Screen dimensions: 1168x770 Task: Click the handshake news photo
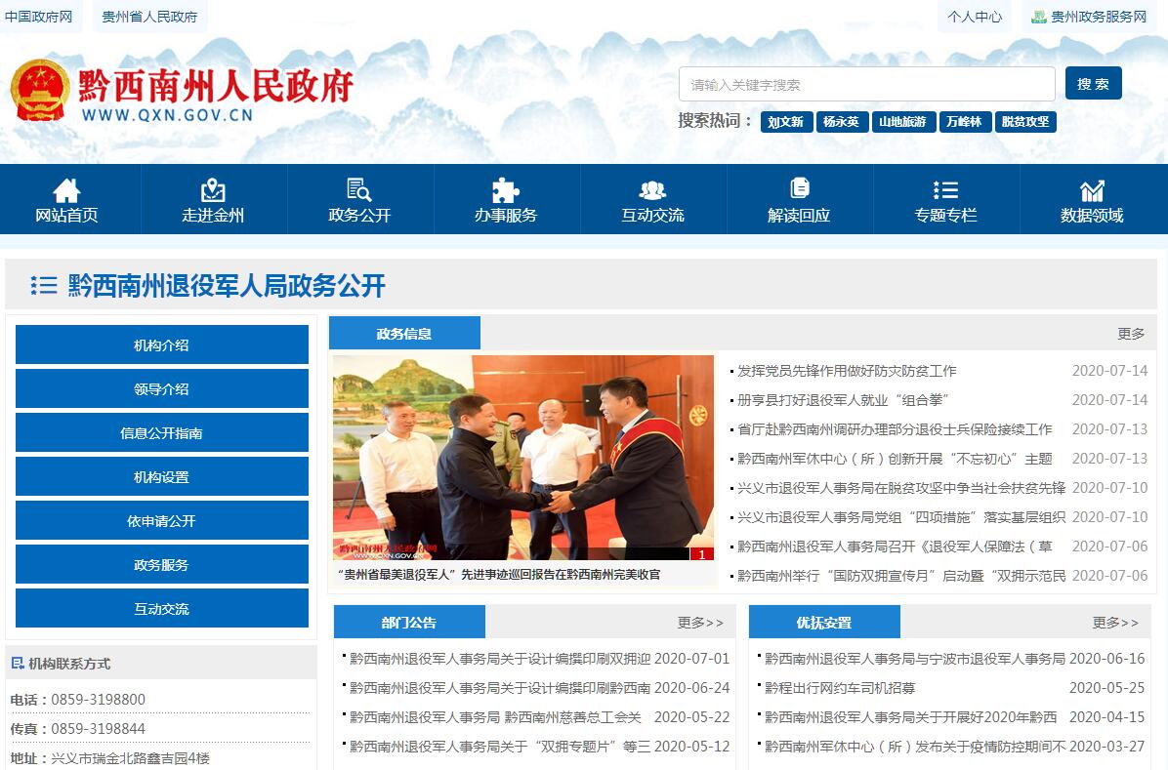pyautogui.click(x=522, y=458)
